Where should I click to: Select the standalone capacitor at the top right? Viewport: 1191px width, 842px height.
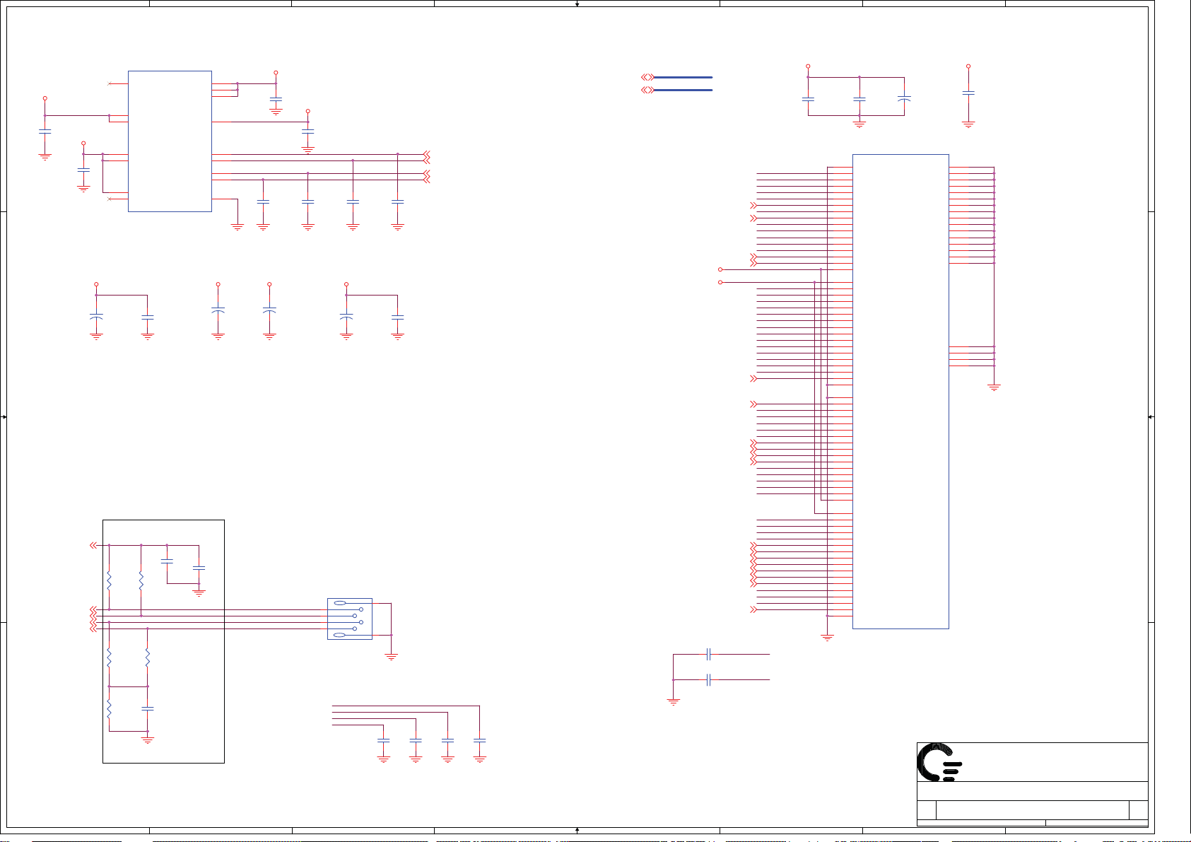click(968, 92)
